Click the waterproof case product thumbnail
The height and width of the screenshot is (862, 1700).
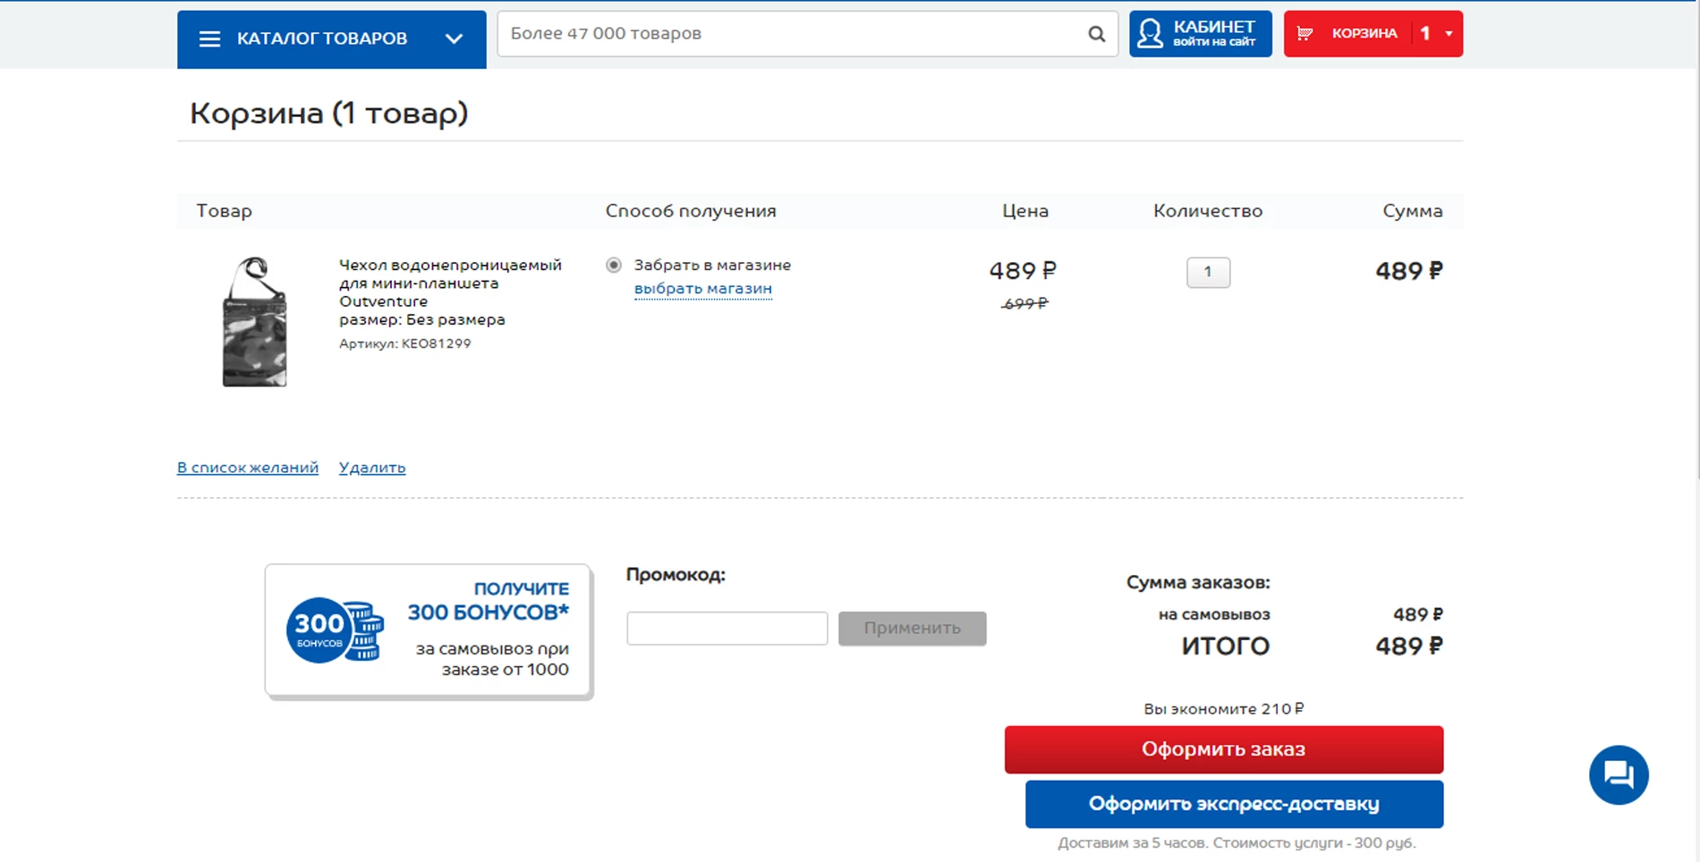253,322
